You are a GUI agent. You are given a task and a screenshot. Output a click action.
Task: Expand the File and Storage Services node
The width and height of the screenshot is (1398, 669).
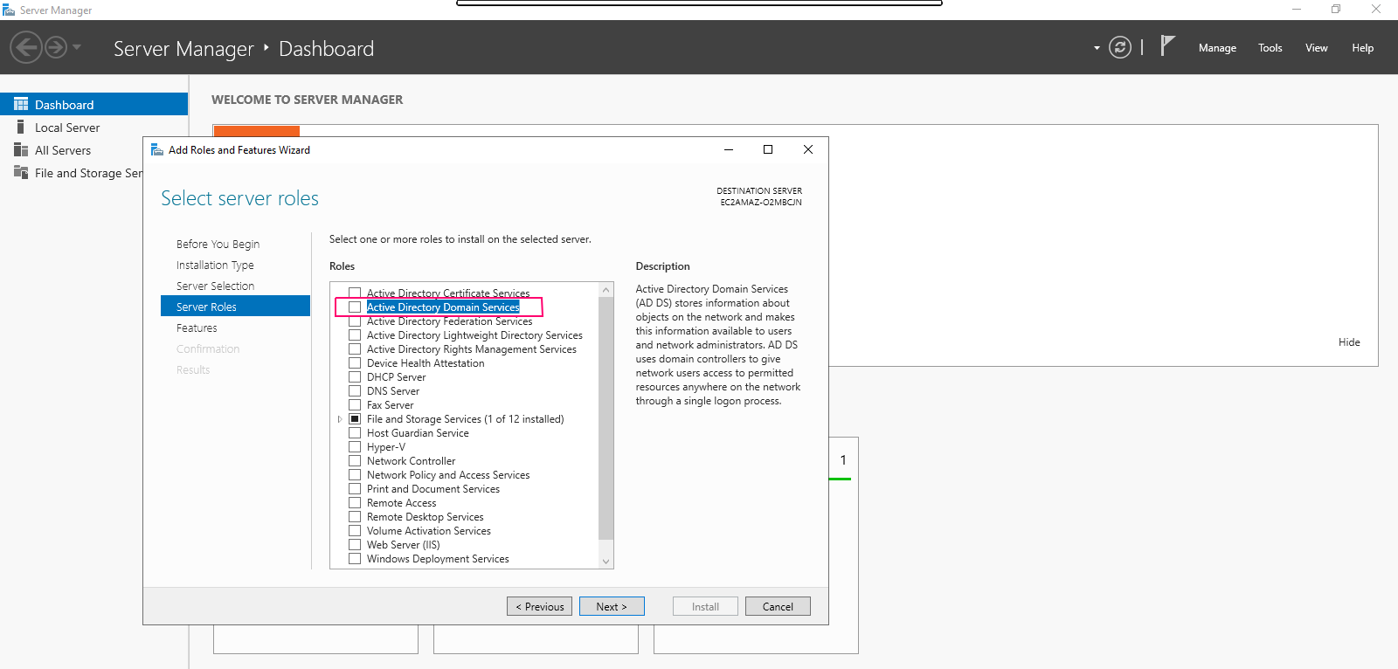(340, 419)
